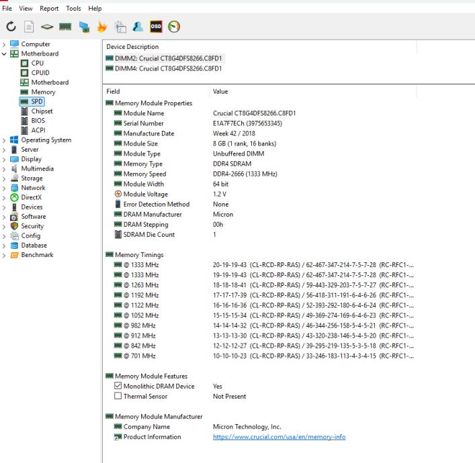Open the Tools menu

pyautogui.click(x=73, y=8)
